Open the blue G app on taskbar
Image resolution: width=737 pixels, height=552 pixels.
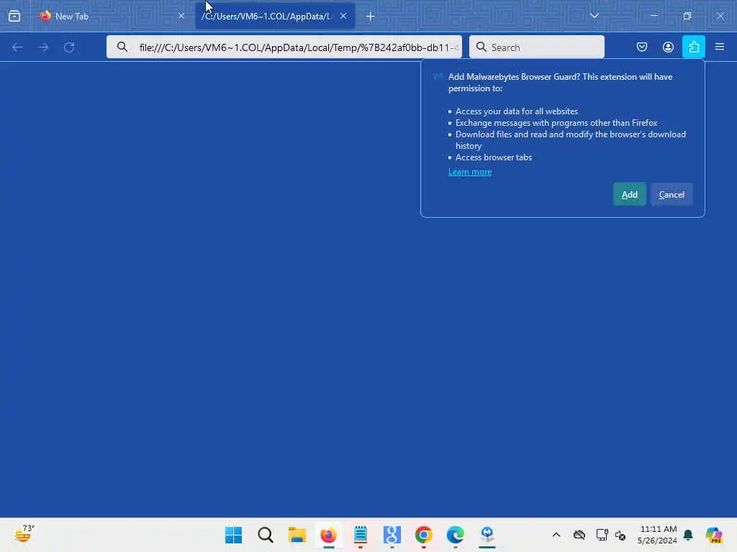click(392, 535)
